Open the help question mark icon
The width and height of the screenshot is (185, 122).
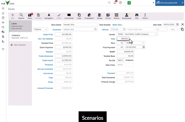point(120,3)
